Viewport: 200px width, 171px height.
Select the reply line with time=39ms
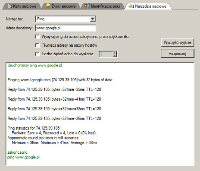click(54, 89)
